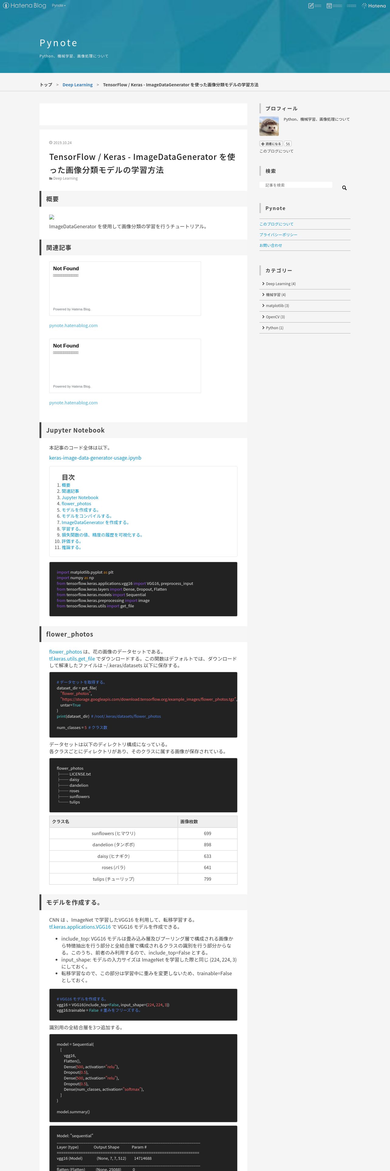Viewport: 390px width, 1171px height.
Task: Jump to 関連記事 in the table of contents
Action: pos(70,491)
